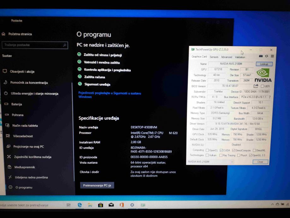Viewport: 290px width, 218px height.
Task: Toggle the CUDA checkbox
Action: 221,150
